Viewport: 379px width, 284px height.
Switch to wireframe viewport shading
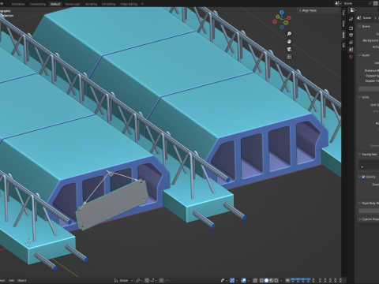pyautogui.click(x=261, y=281)
